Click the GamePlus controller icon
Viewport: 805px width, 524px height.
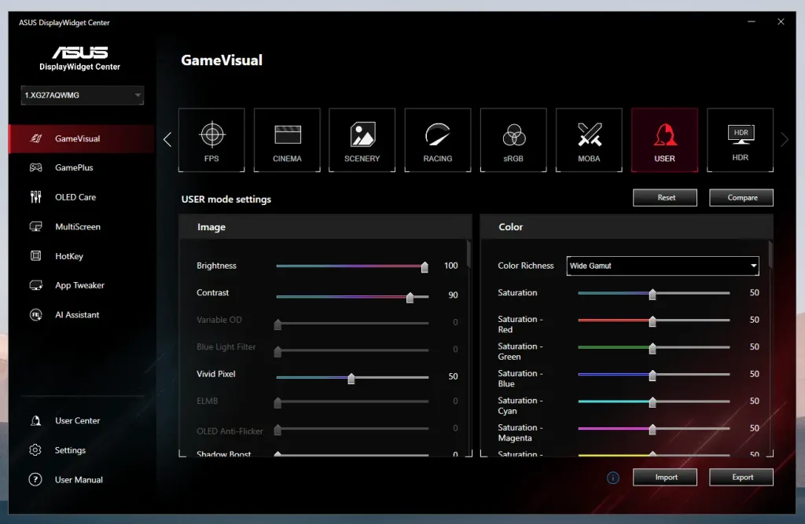coord(36,168)
